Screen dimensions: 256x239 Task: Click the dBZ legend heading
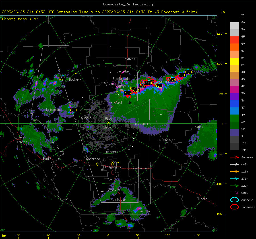tap(241, 15)
